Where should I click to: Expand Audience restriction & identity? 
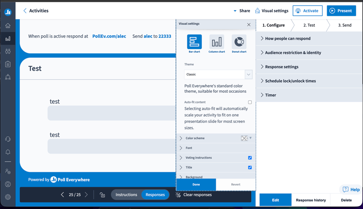pyautogui.click(x=309, y=53)
